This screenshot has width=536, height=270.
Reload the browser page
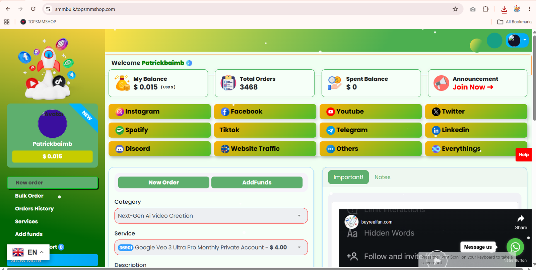[33, 9]
